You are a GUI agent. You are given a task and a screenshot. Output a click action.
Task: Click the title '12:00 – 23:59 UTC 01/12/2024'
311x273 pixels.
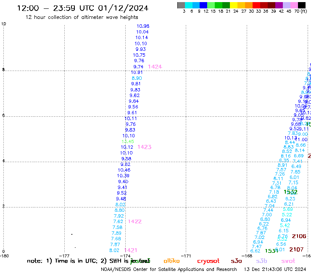83,8
